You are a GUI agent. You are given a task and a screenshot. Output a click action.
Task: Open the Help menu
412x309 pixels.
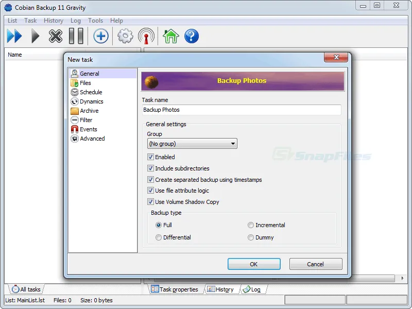(116, 21)
